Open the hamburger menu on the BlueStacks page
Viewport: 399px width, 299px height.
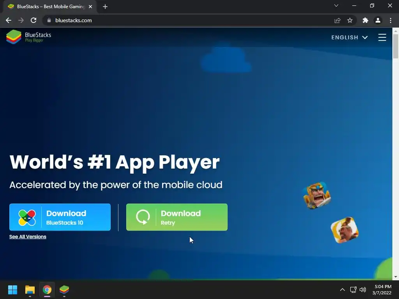(382, 37)
